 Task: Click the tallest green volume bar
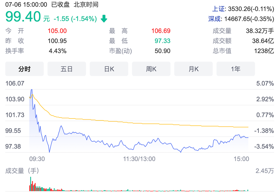tap(30, 183)
